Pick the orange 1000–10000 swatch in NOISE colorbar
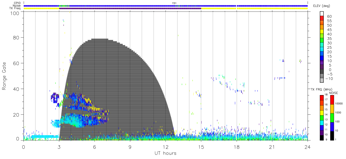This screenshot has height=159, width=346. click(x=332, y=109)
